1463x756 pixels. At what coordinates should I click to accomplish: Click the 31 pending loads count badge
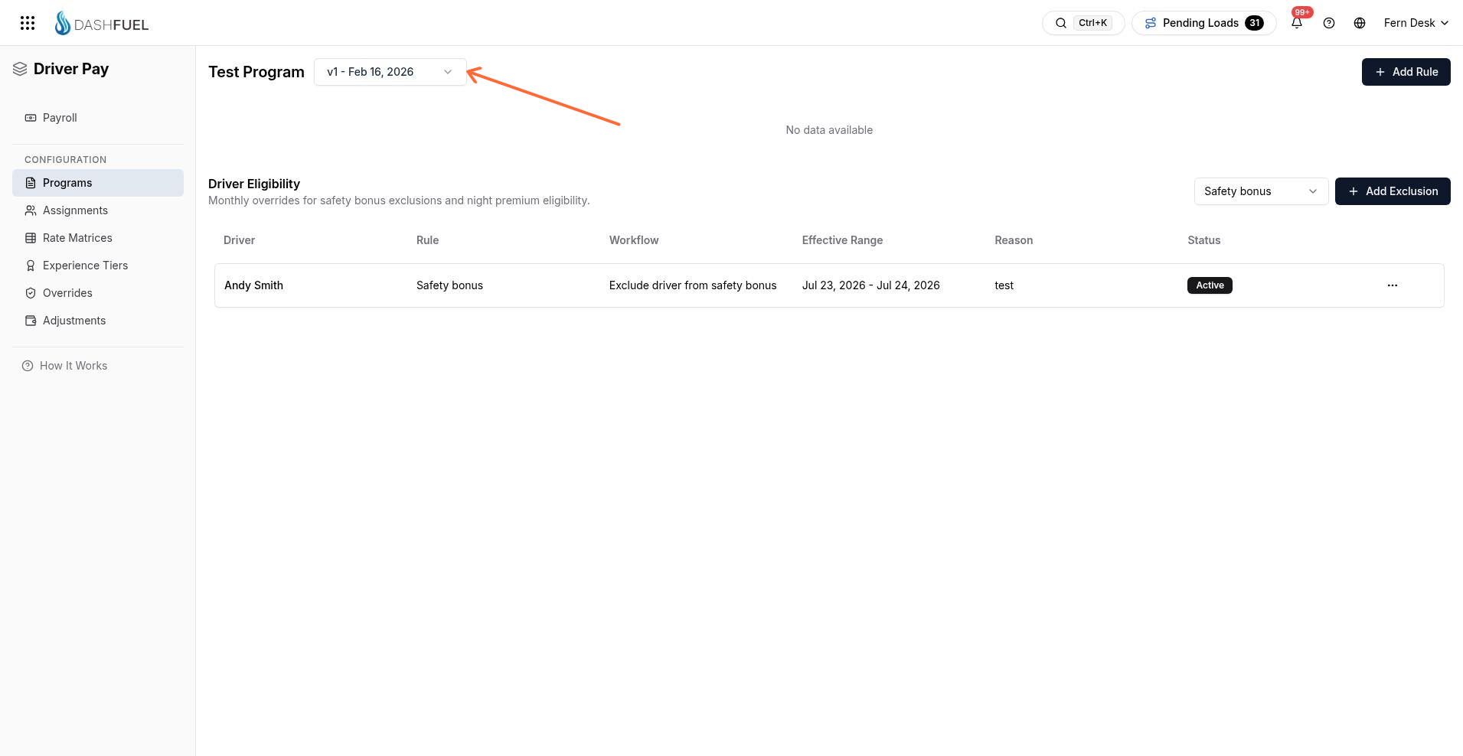[1254, 23]
